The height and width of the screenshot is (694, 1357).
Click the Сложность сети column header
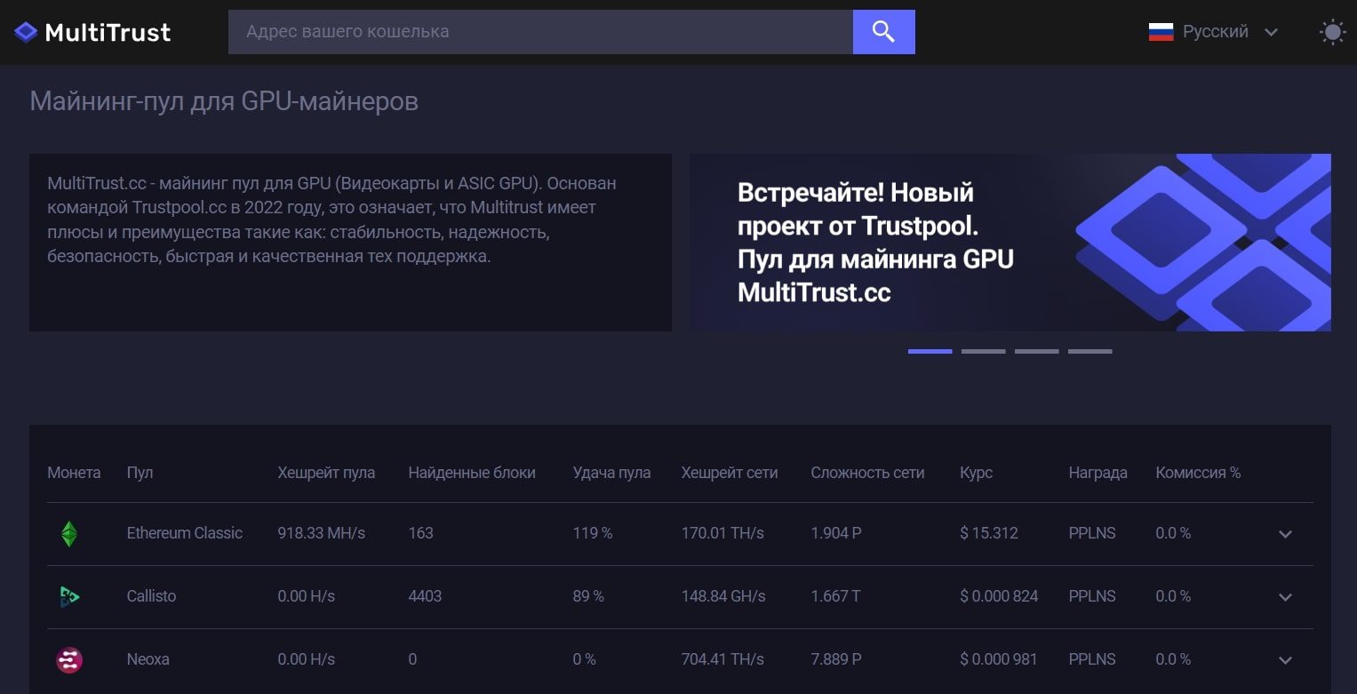point(867,473)
